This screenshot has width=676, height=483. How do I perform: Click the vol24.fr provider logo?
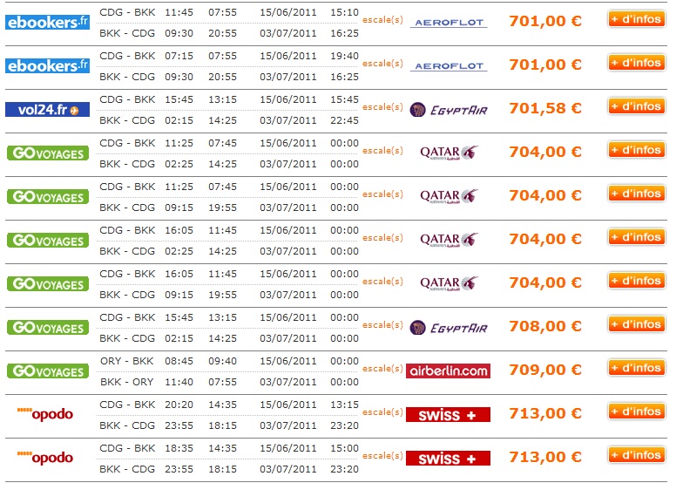pyautogui.click(x=47, y=110)
